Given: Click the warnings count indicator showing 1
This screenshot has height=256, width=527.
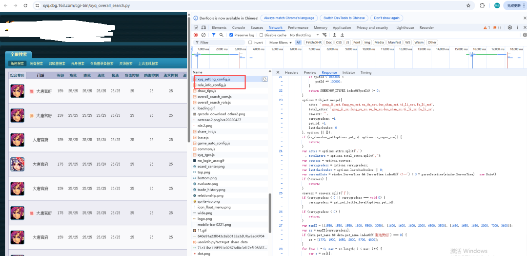Looking at the screenshot, I should pyautogui.click(x=486, y=27).
